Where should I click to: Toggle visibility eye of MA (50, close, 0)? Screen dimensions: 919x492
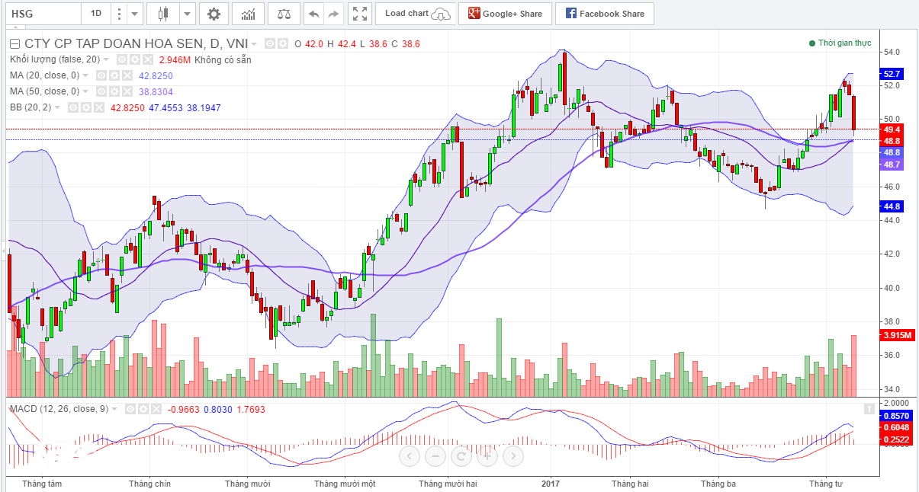101,91
